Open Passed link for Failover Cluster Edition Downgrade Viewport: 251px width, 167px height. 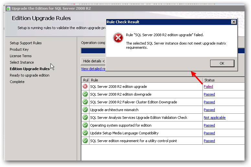pyautogui.click(x=209, y=102)
